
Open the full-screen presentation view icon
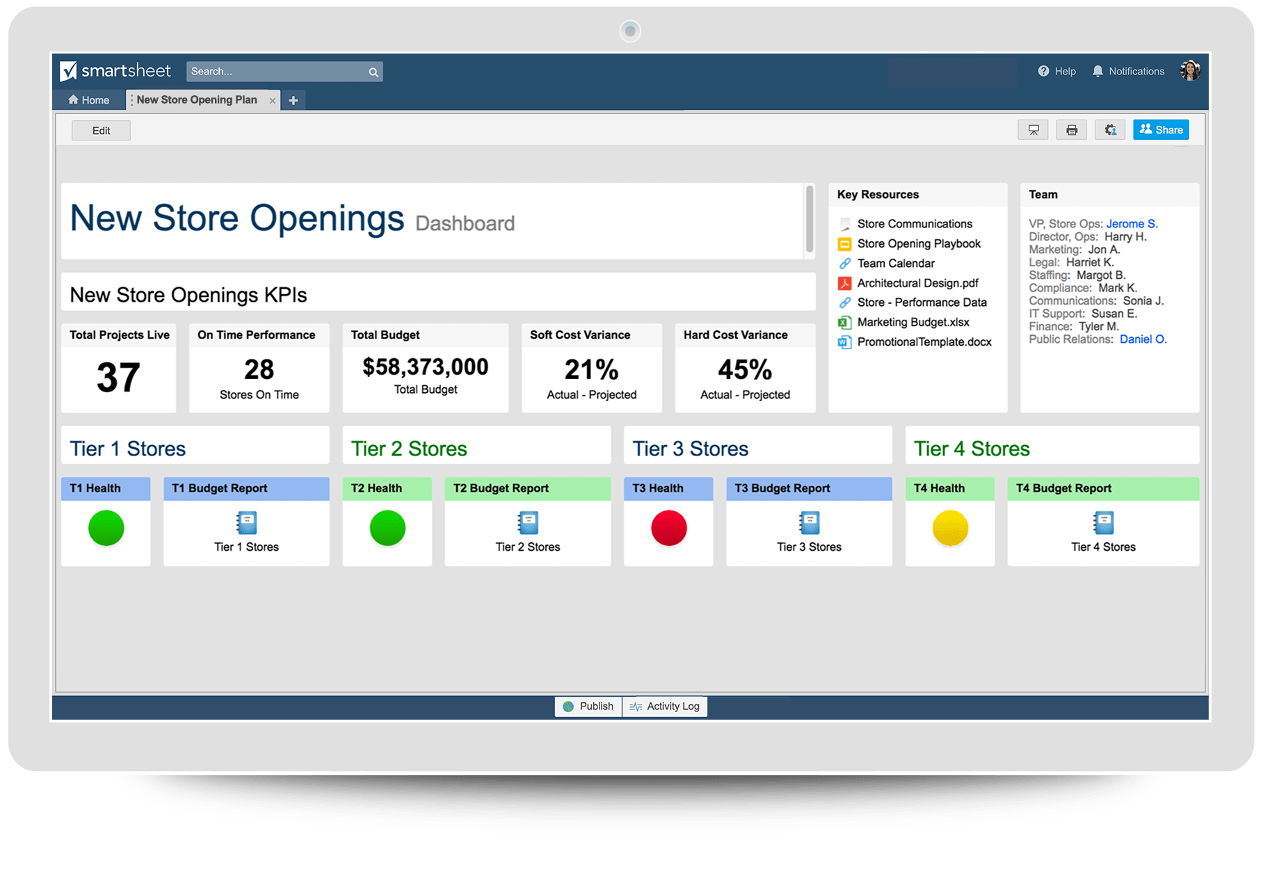[x=1033, y=129]
